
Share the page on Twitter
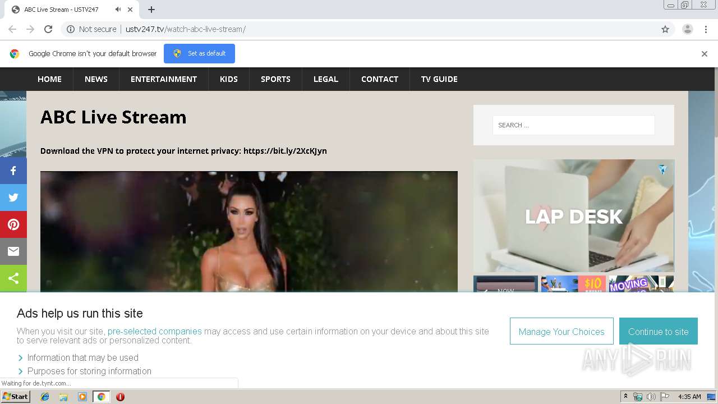[x=13, y=198]
